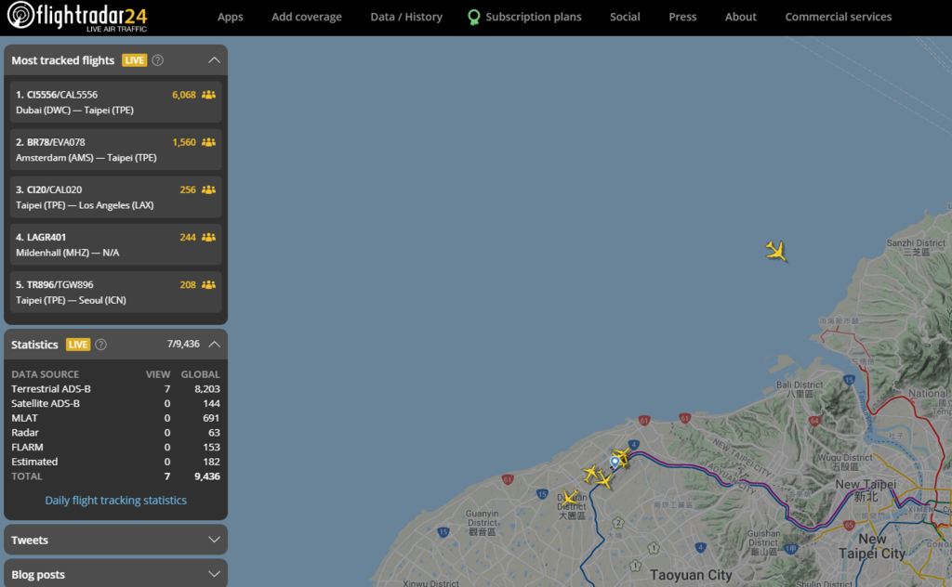Select flight CI20/CAL020 to Los Angeles
This screenshot has height=587, width=952.
pyautogui.click(x=115, y=197)
